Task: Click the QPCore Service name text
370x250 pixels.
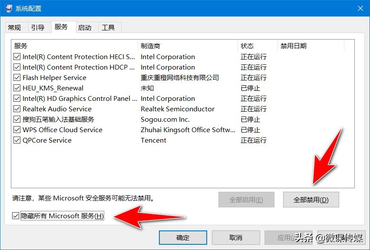Action: pos(47,140)
